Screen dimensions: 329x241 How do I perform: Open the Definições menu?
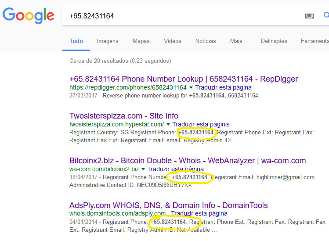click(x=274, y=41)
